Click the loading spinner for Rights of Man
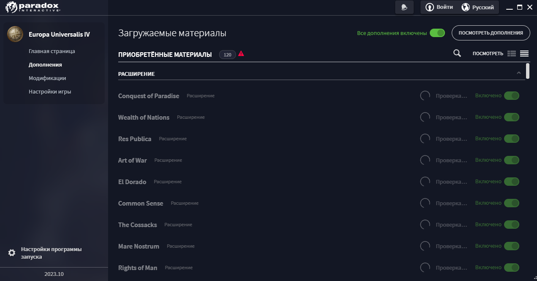 (x=425, y=268)
